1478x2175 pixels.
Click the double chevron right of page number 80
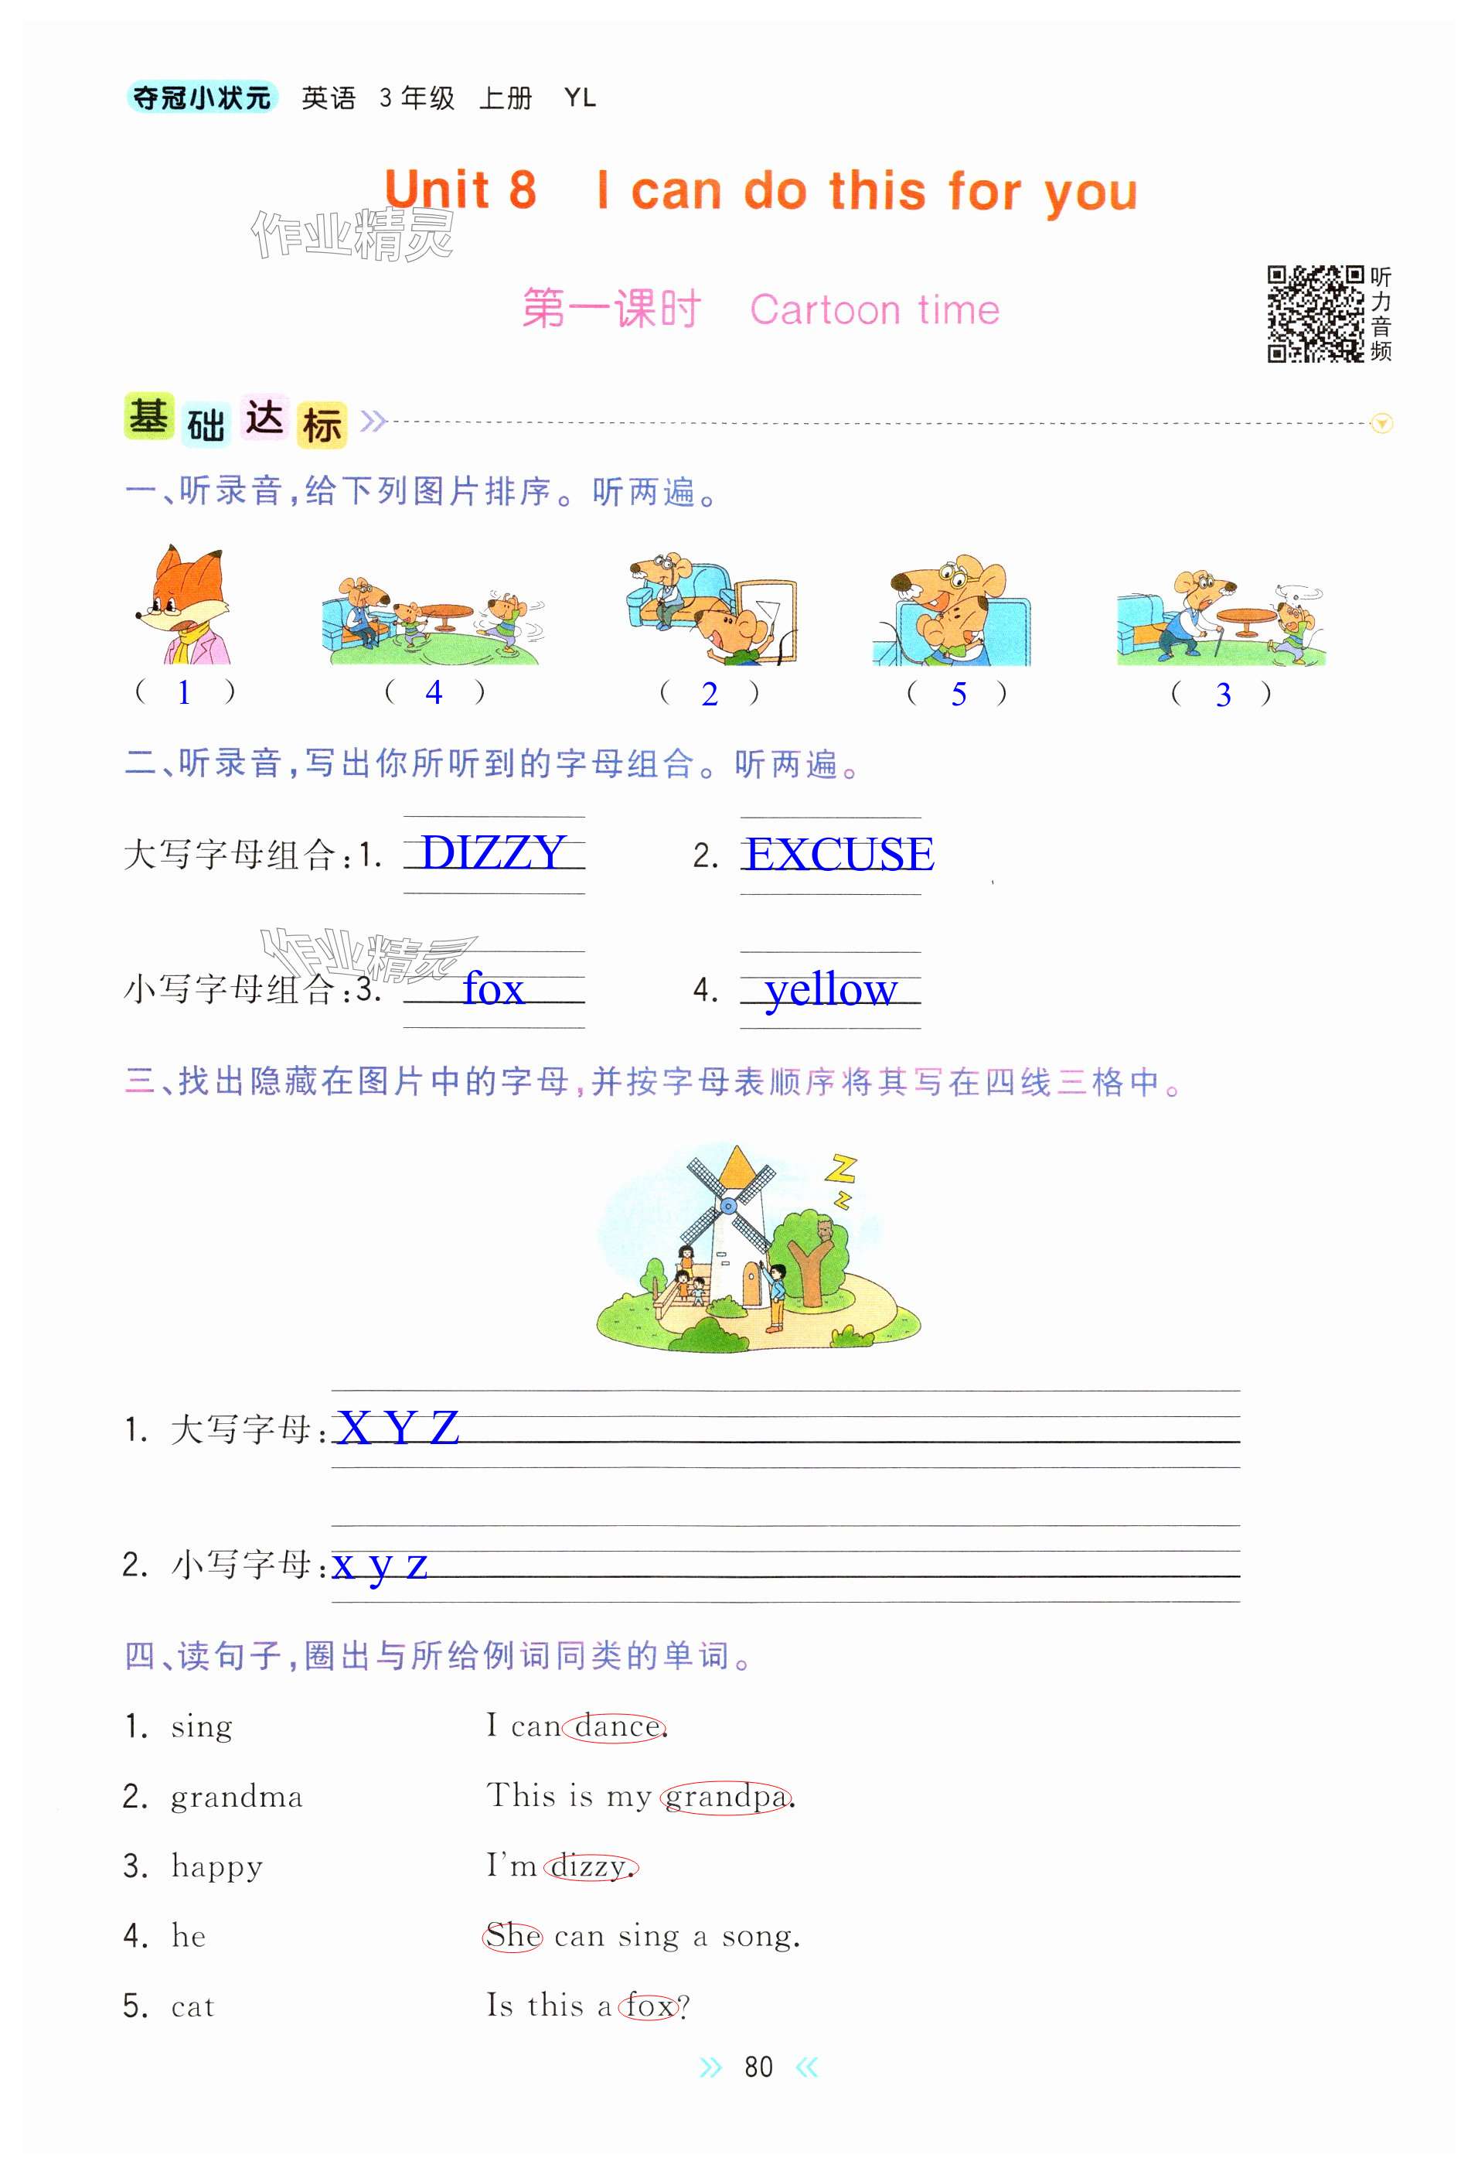click(x=806, y=2067)
